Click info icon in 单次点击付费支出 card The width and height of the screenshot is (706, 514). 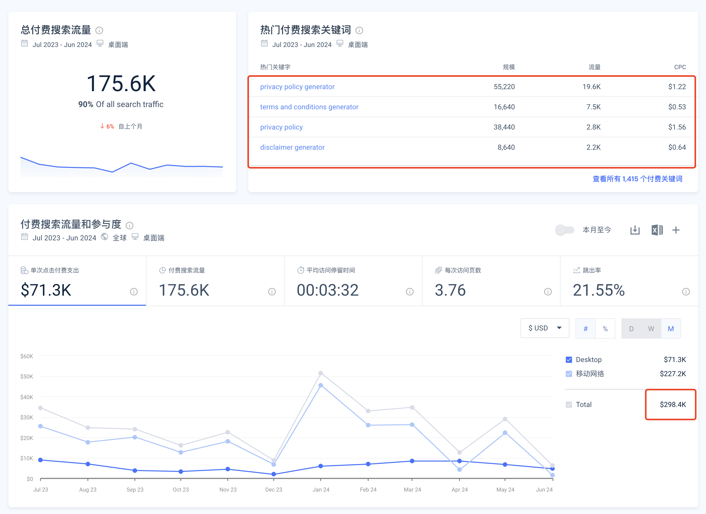tap(134, 292)
